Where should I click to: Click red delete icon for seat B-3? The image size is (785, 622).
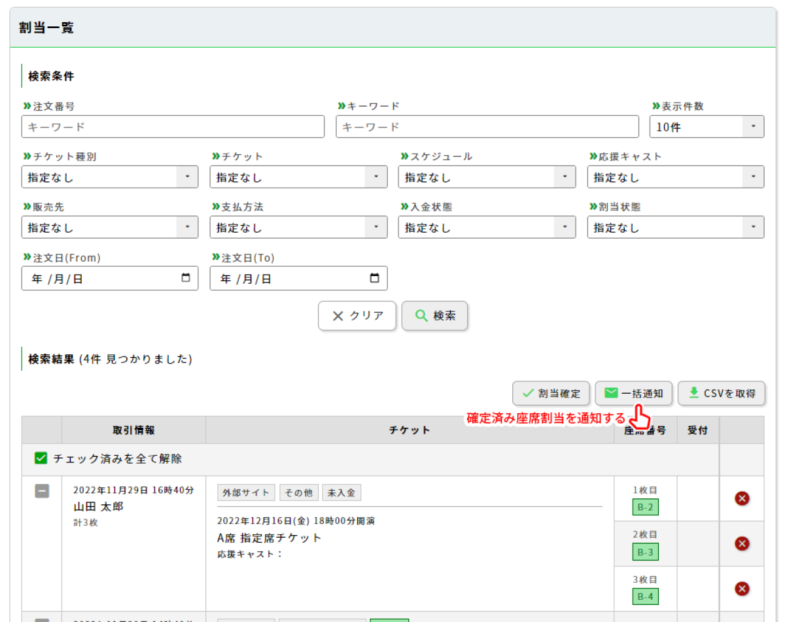tap(742, 544)
